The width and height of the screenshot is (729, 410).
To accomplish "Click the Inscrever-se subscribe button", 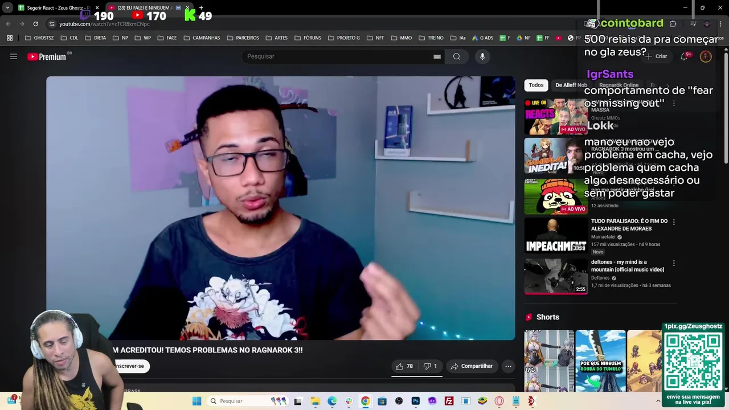I will [x=130, y=366].
